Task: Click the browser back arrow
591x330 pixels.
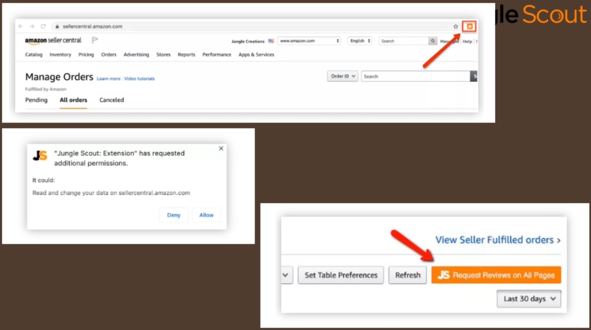Action: [x=21, y=26]
